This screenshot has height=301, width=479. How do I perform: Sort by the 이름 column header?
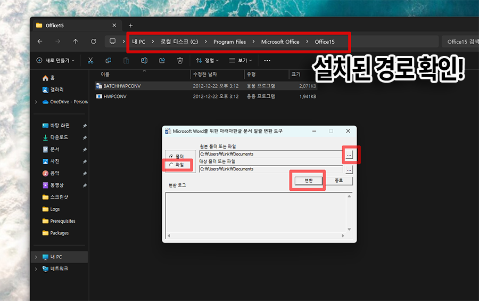tap(144, 74)
